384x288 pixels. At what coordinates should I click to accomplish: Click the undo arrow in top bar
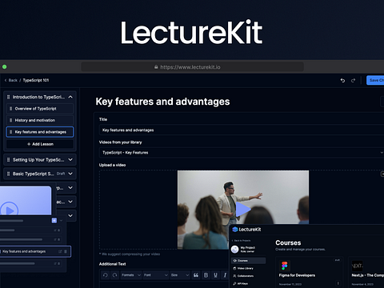pyautogui.click(x=342, y=80)
